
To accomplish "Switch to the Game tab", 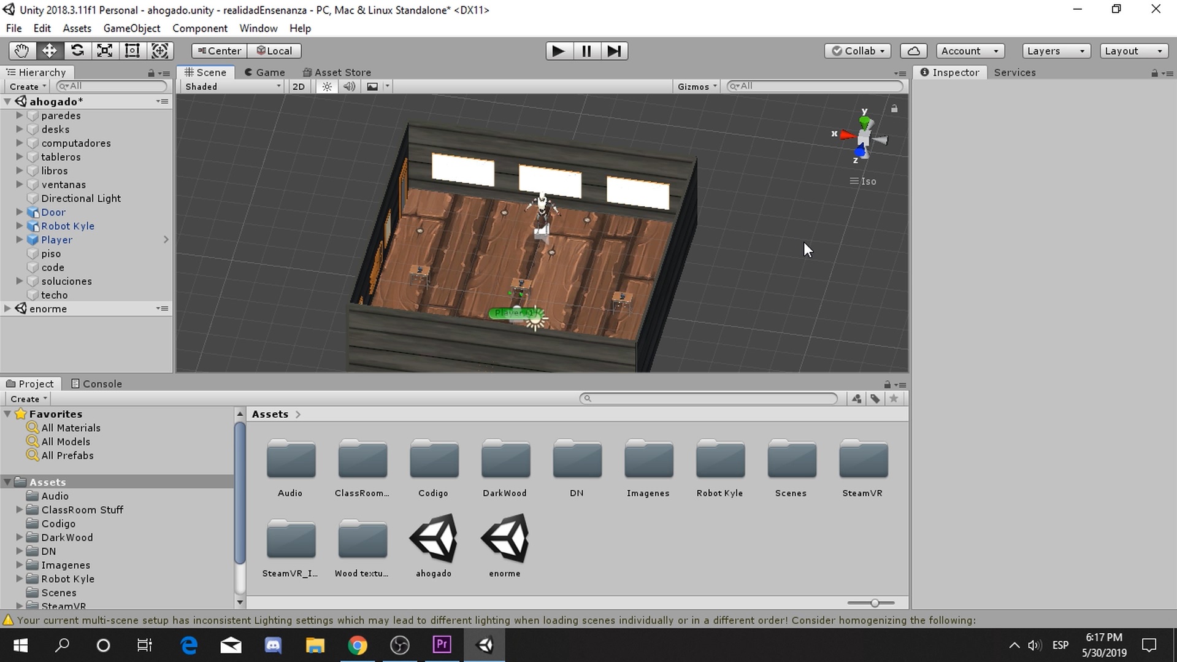I will [265, 72].
